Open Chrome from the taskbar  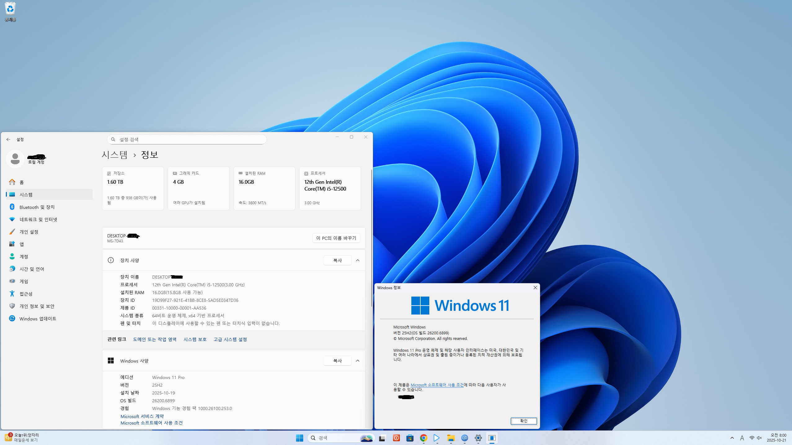[x=423, y=438]
